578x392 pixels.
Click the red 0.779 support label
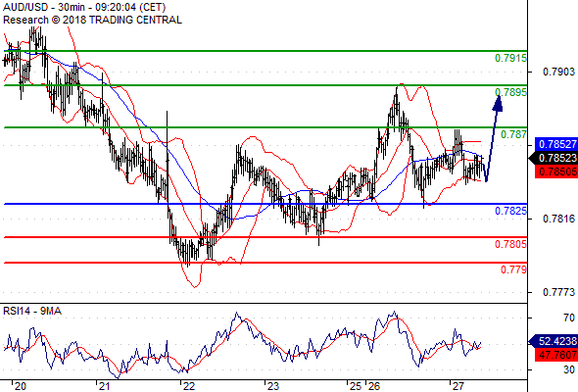coord(514,269)
